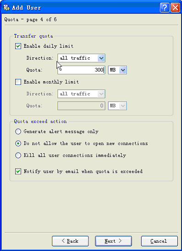Close the Add User dialog

[x=175, y=7]
